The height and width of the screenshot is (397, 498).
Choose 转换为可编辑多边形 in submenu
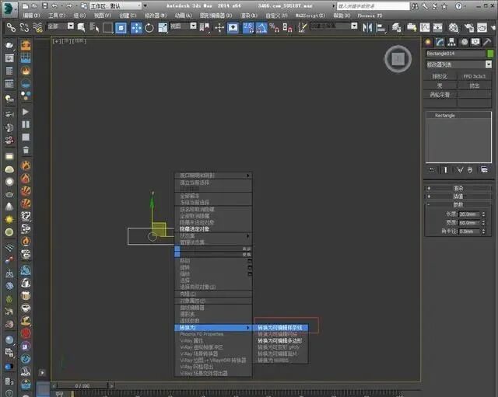tap(281, 340)
